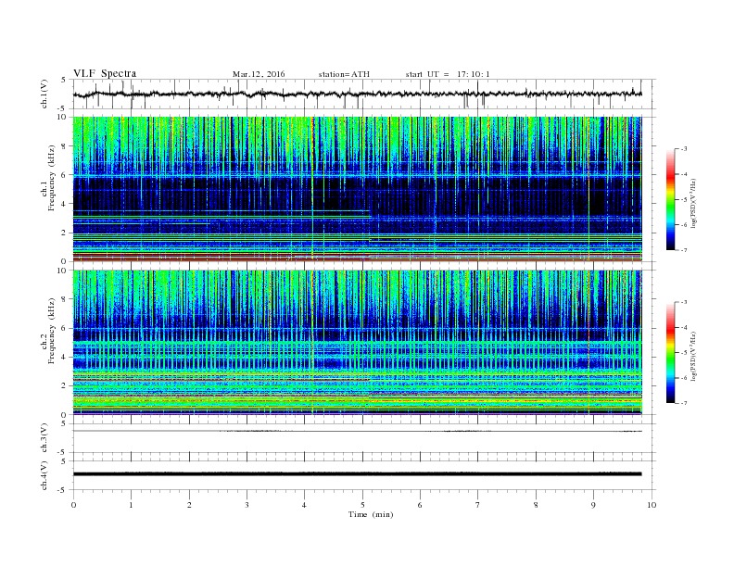Click the "10" time axis tick label

652,505
